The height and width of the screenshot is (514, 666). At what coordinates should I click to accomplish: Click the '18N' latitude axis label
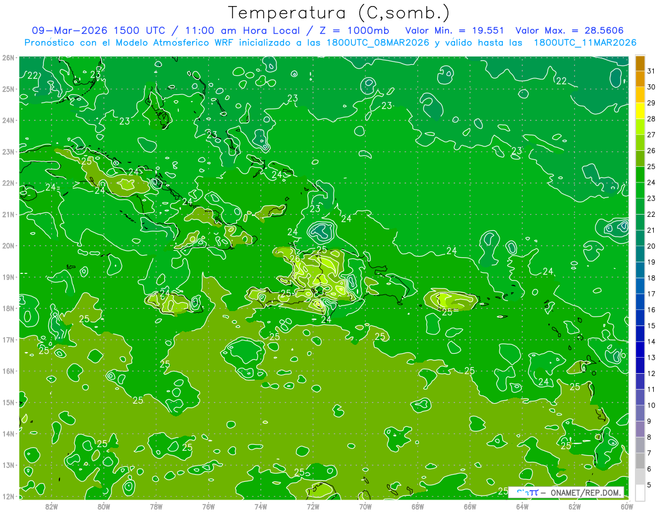(x=8, y=308)
